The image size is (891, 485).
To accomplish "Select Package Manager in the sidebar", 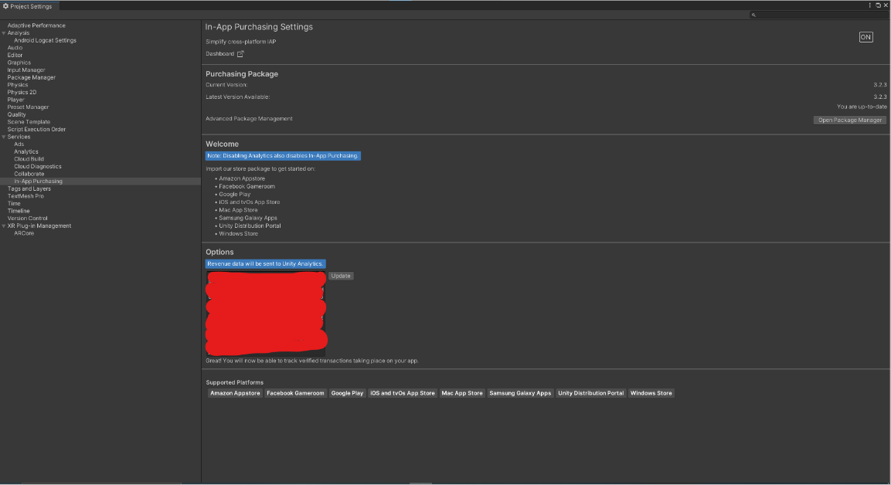I will 31,77.
